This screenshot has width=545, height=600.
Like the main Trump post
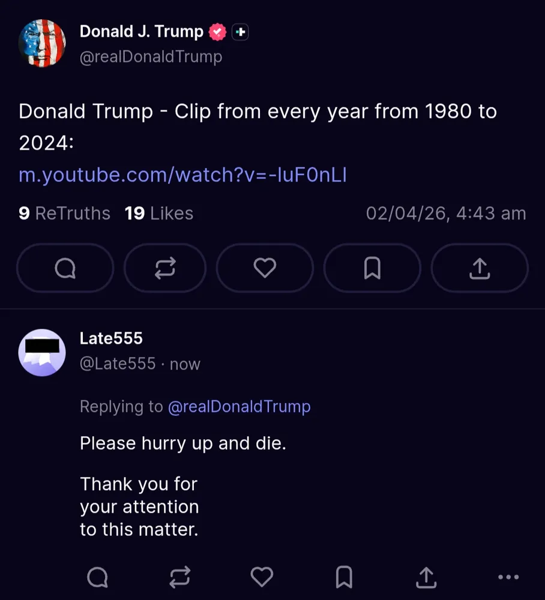[x=265, y=268]
